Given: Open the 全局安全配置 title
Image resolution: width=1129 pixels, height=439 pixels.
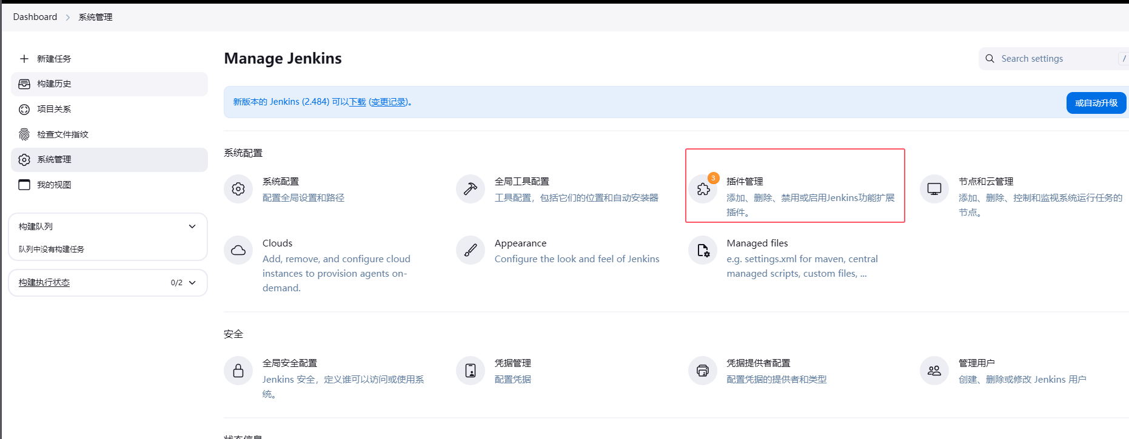Looking at the screenshot, I should [x=290, y=363].
